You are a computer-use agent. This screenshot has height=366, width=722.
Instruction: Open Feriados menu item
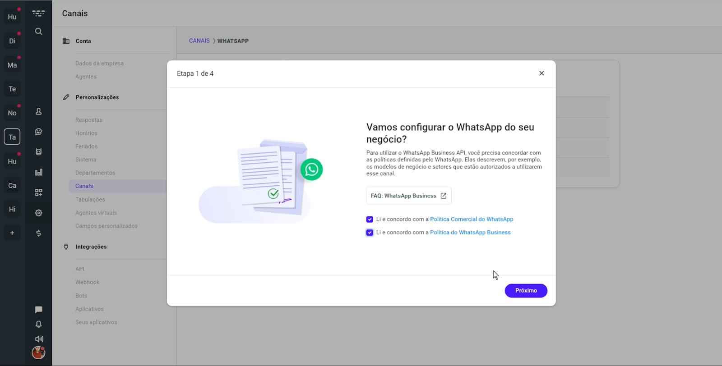(86, 146)
